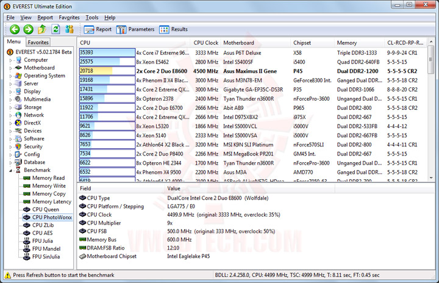Click the Server icon in tree
439x283 pixels.
[18, 84]
